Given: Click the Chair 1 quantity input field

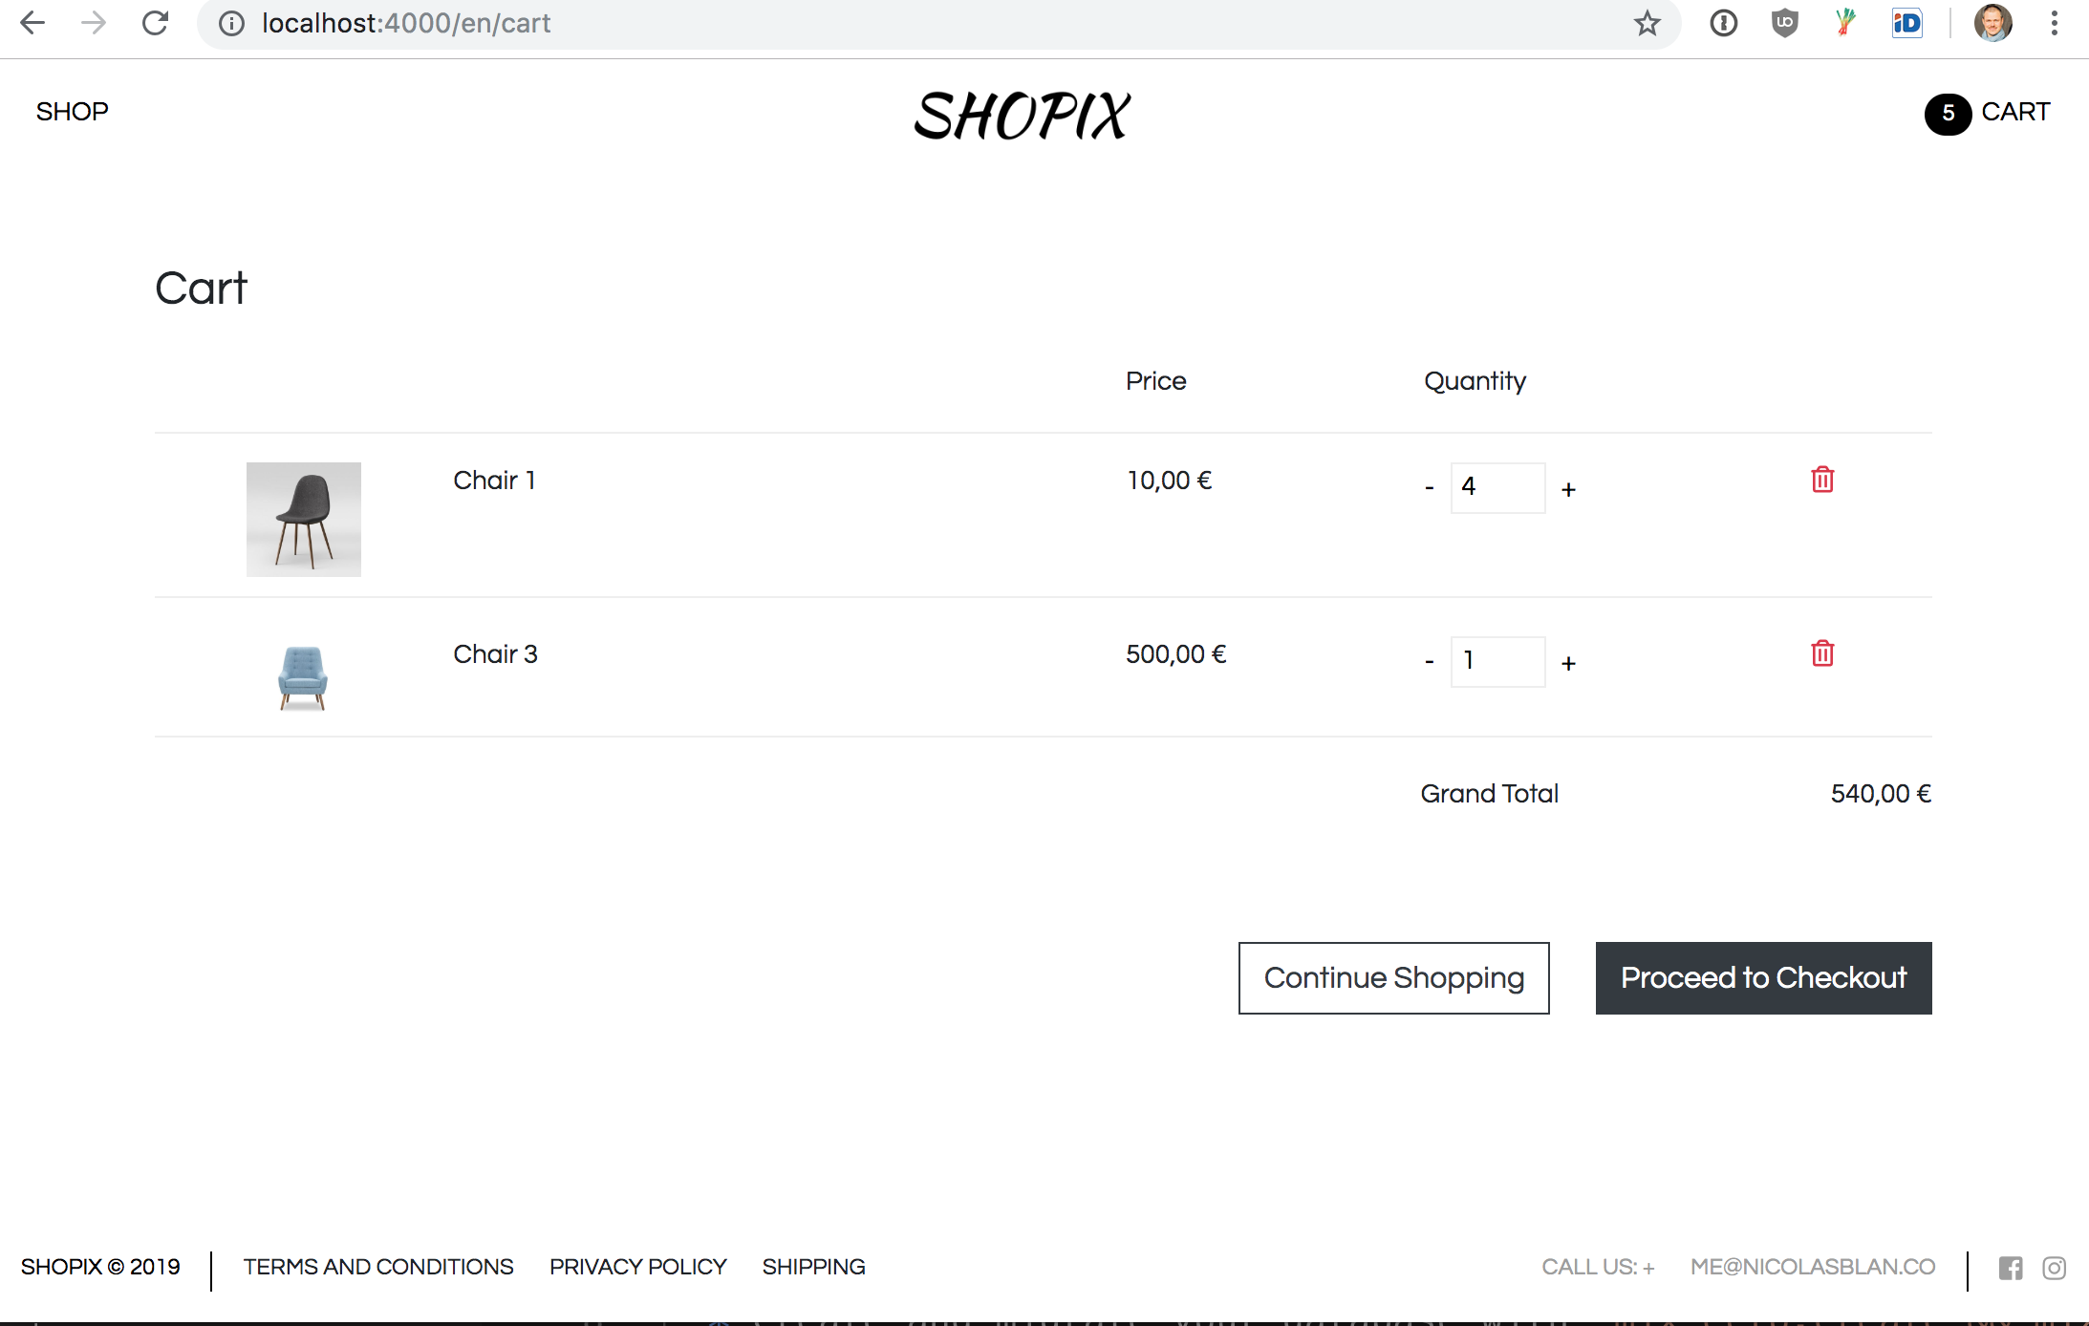Looking at the screenshot, I should [1497, 487].
